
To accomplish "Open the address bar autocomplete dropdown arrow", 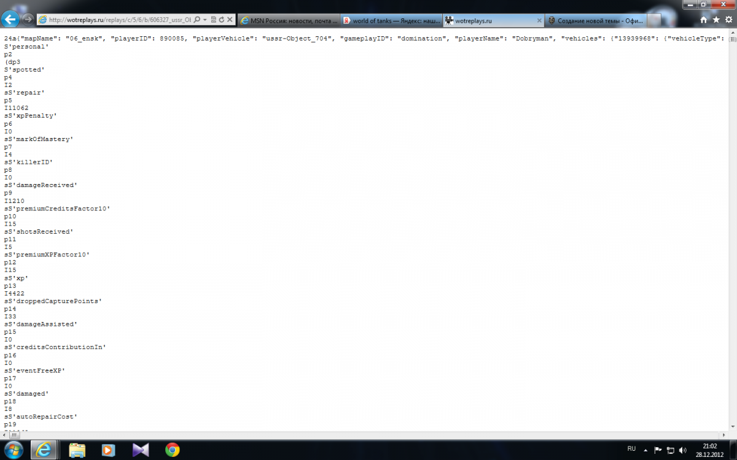I will pos(205,20).
